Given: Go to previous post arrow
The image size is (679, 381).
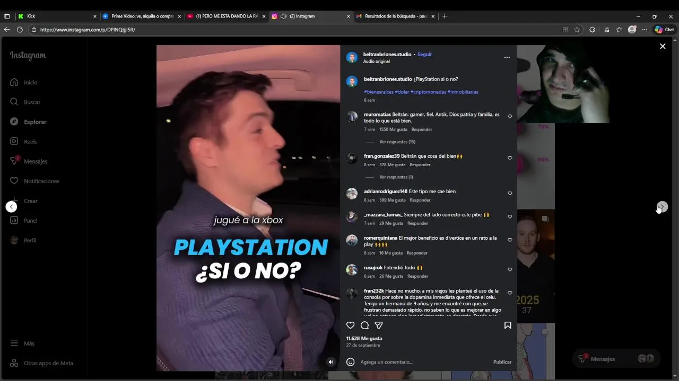Looking at the screenshot, I should pyautogui.click(x=12, y=207).
